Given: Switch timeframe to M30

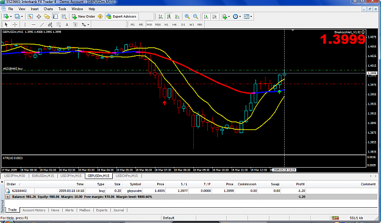Looking at the screenshot, I should click(x=158, y=25).
